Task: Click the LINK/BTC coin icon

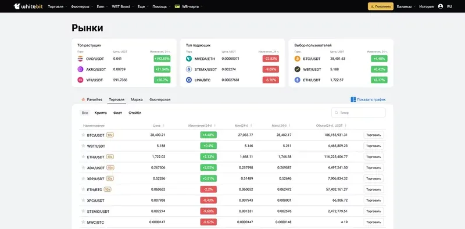Action: coord(189,80)
